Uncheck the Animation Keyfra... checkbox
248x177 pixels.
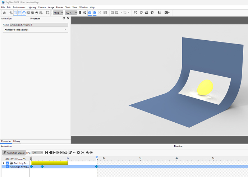coord(7,167)
